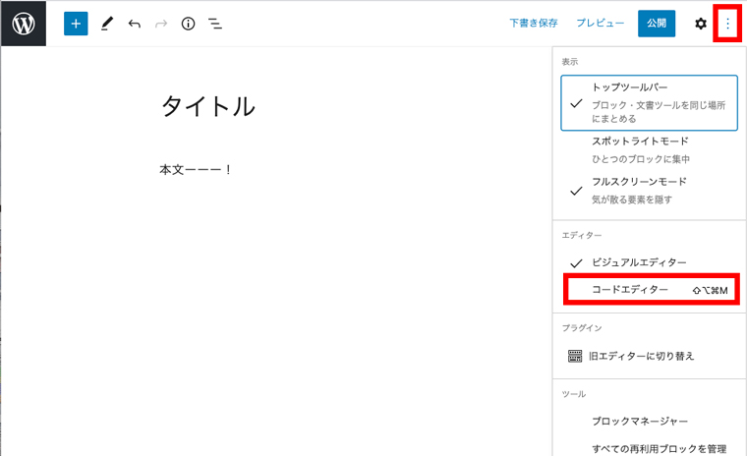Open settings gear icon
The width and height of the screenshot is (747, 456).
pos(700,24)
